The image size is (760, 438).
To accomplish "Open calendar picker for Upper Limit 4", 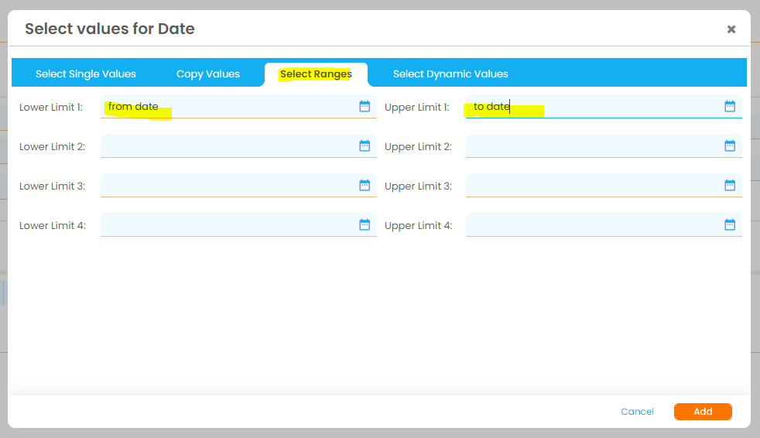I will click(730, 225).
